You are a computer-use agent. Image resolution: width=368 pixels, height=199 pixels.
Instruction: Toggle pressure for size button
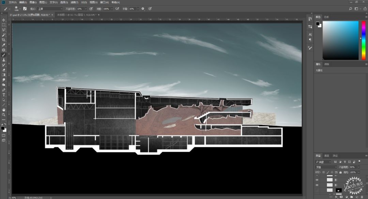tap(150, 9)
